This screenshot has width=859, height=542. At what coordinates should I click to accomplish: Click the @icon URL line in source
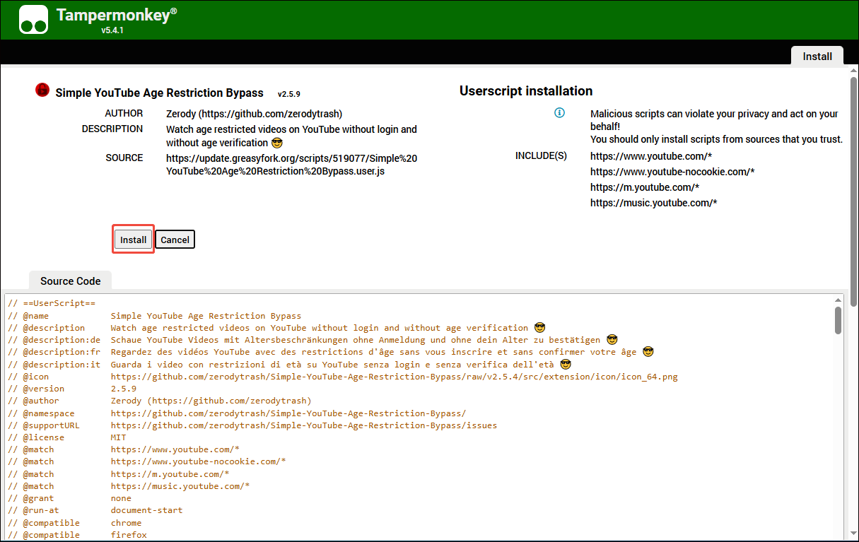(343, 377)
